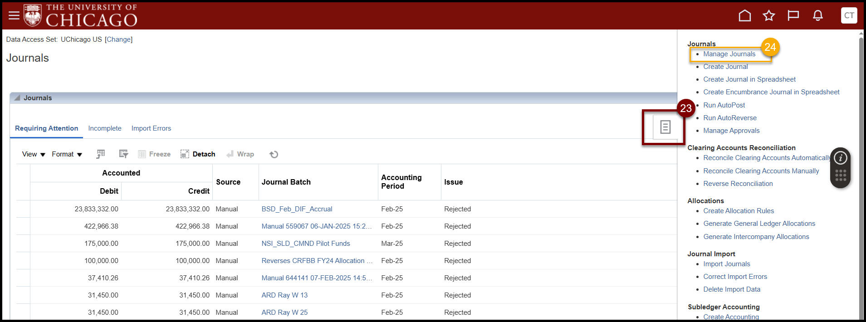Open the hamburger navigation menu
The image size is (866, 322).
[x=14, y=15]
